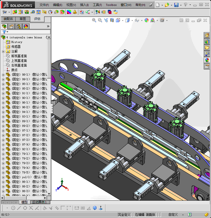Expand the (固定) 98<1> component node

pos(3,75)
